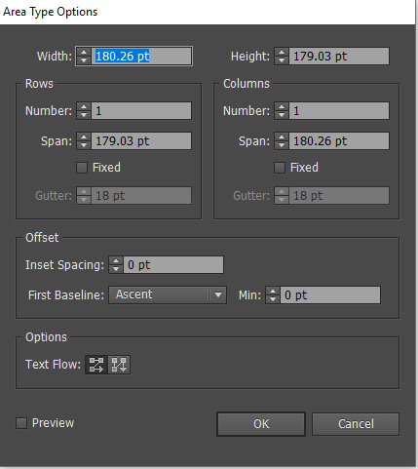
Task: Enable Fixed checkbox under Rows
Action: tap(82, 168)
